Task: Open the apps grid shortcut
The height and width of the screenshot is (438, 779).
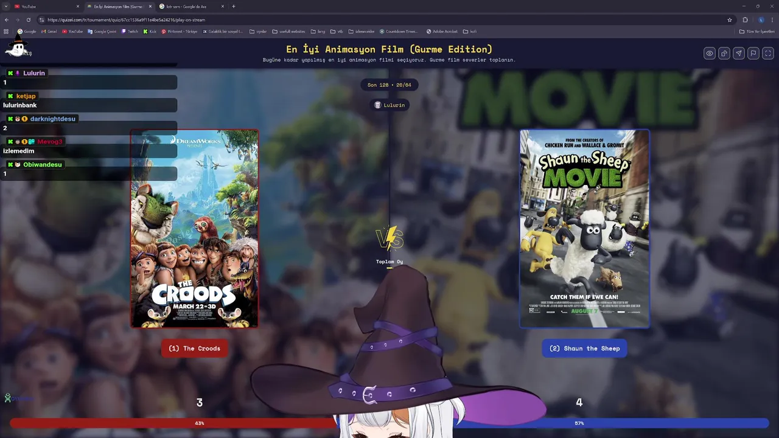Action: (x=6, y=31)
